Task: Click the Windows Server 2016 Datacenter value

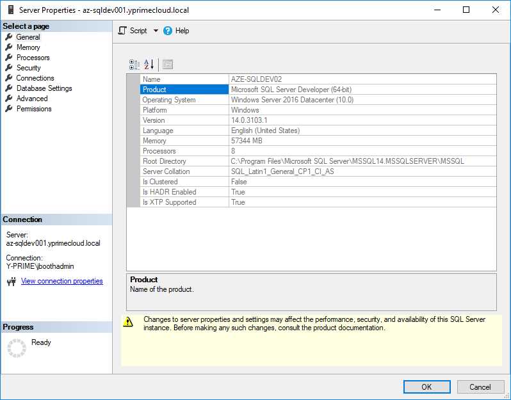Action: click(x=292, y=100)
